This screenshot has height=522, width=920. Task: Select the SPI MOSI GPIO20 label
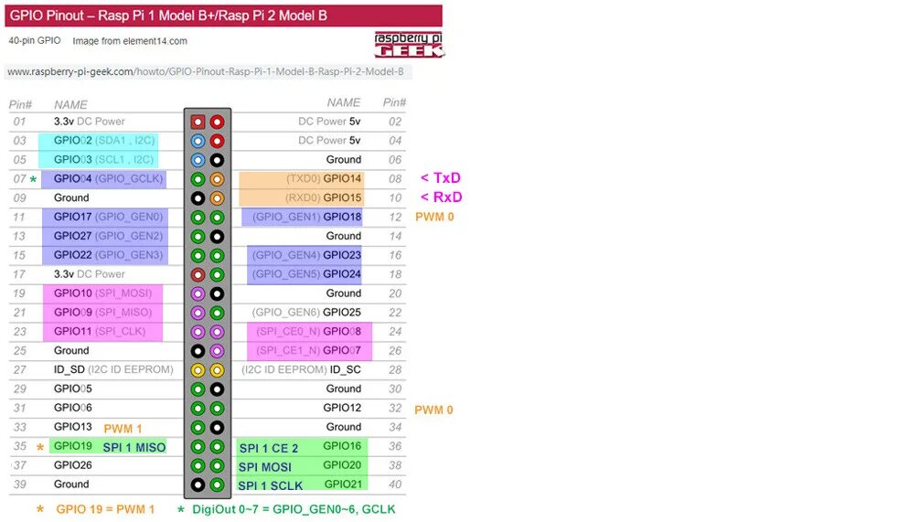(302, 465)
